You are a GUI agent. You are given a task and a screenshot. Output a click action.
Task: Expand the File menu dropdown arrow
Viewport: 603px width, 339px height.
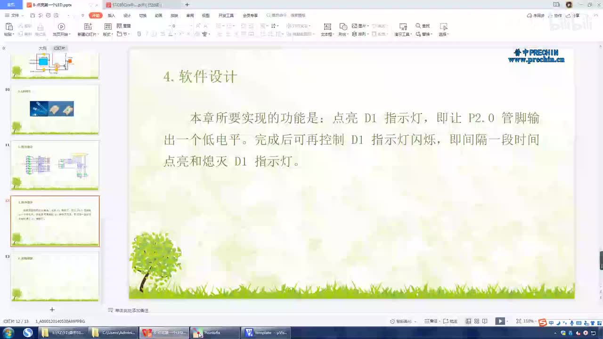24,16
